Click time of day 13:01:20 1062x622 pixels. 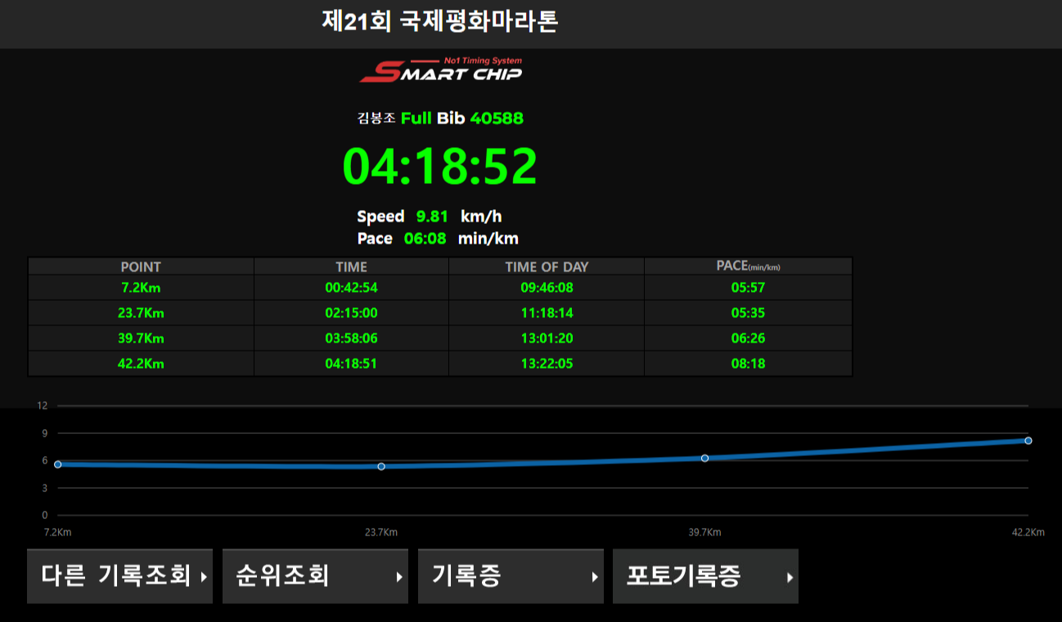547,338
